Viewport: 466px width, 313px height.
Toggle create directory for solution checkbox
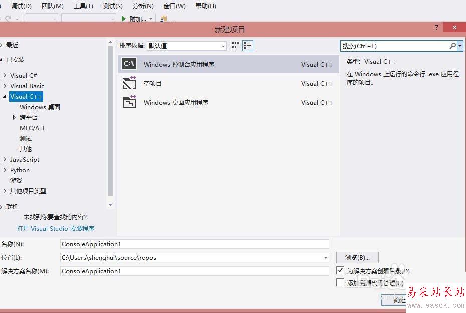tap(340, 270)
